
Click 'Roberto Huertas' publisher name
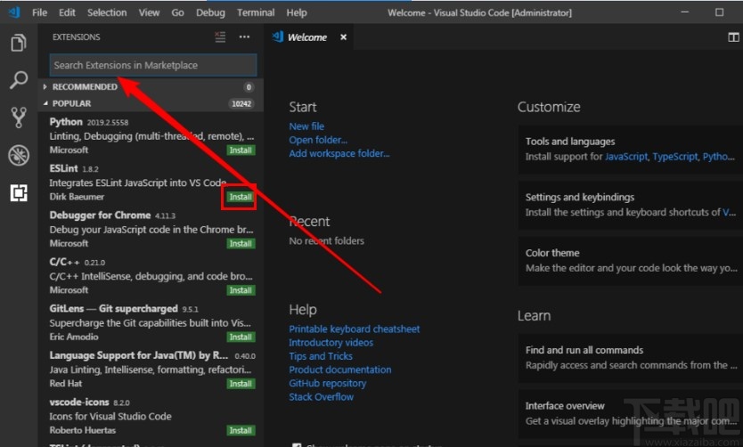(x=83, y=430)
